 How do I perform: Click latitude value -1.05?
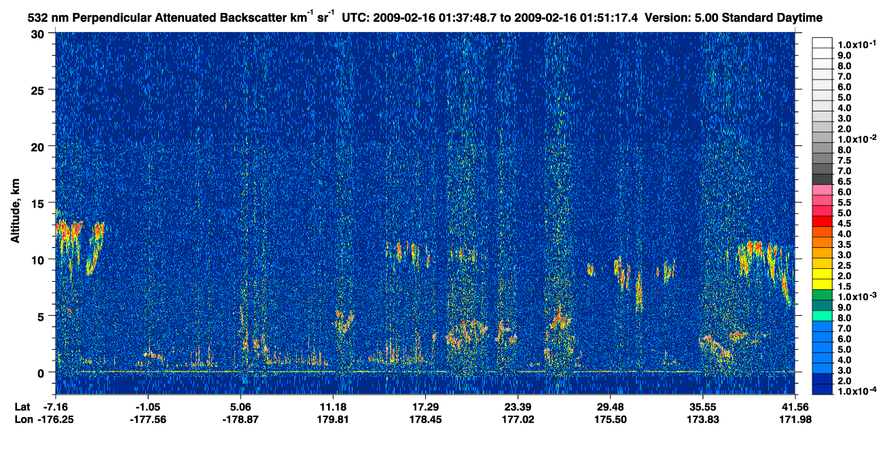148,407
